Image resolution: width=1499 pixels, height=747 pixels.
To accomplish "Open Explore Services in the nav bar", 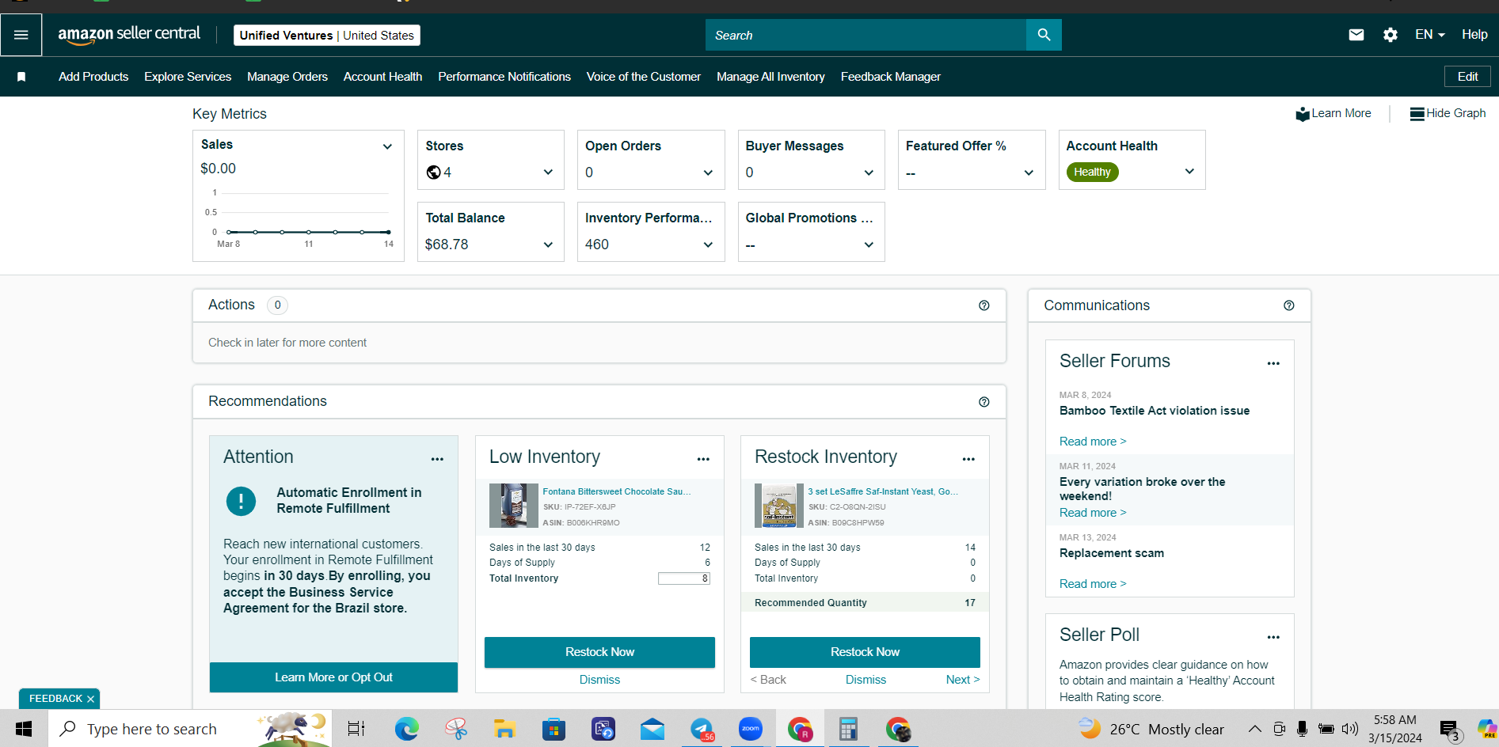I will (188, 77).
